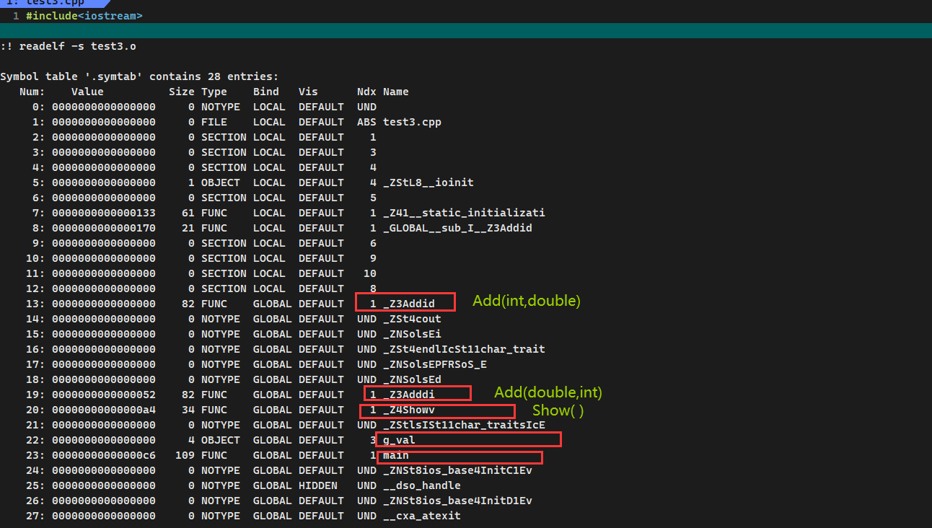Click the OBJECT type in the g_val row

coord(221,440)
